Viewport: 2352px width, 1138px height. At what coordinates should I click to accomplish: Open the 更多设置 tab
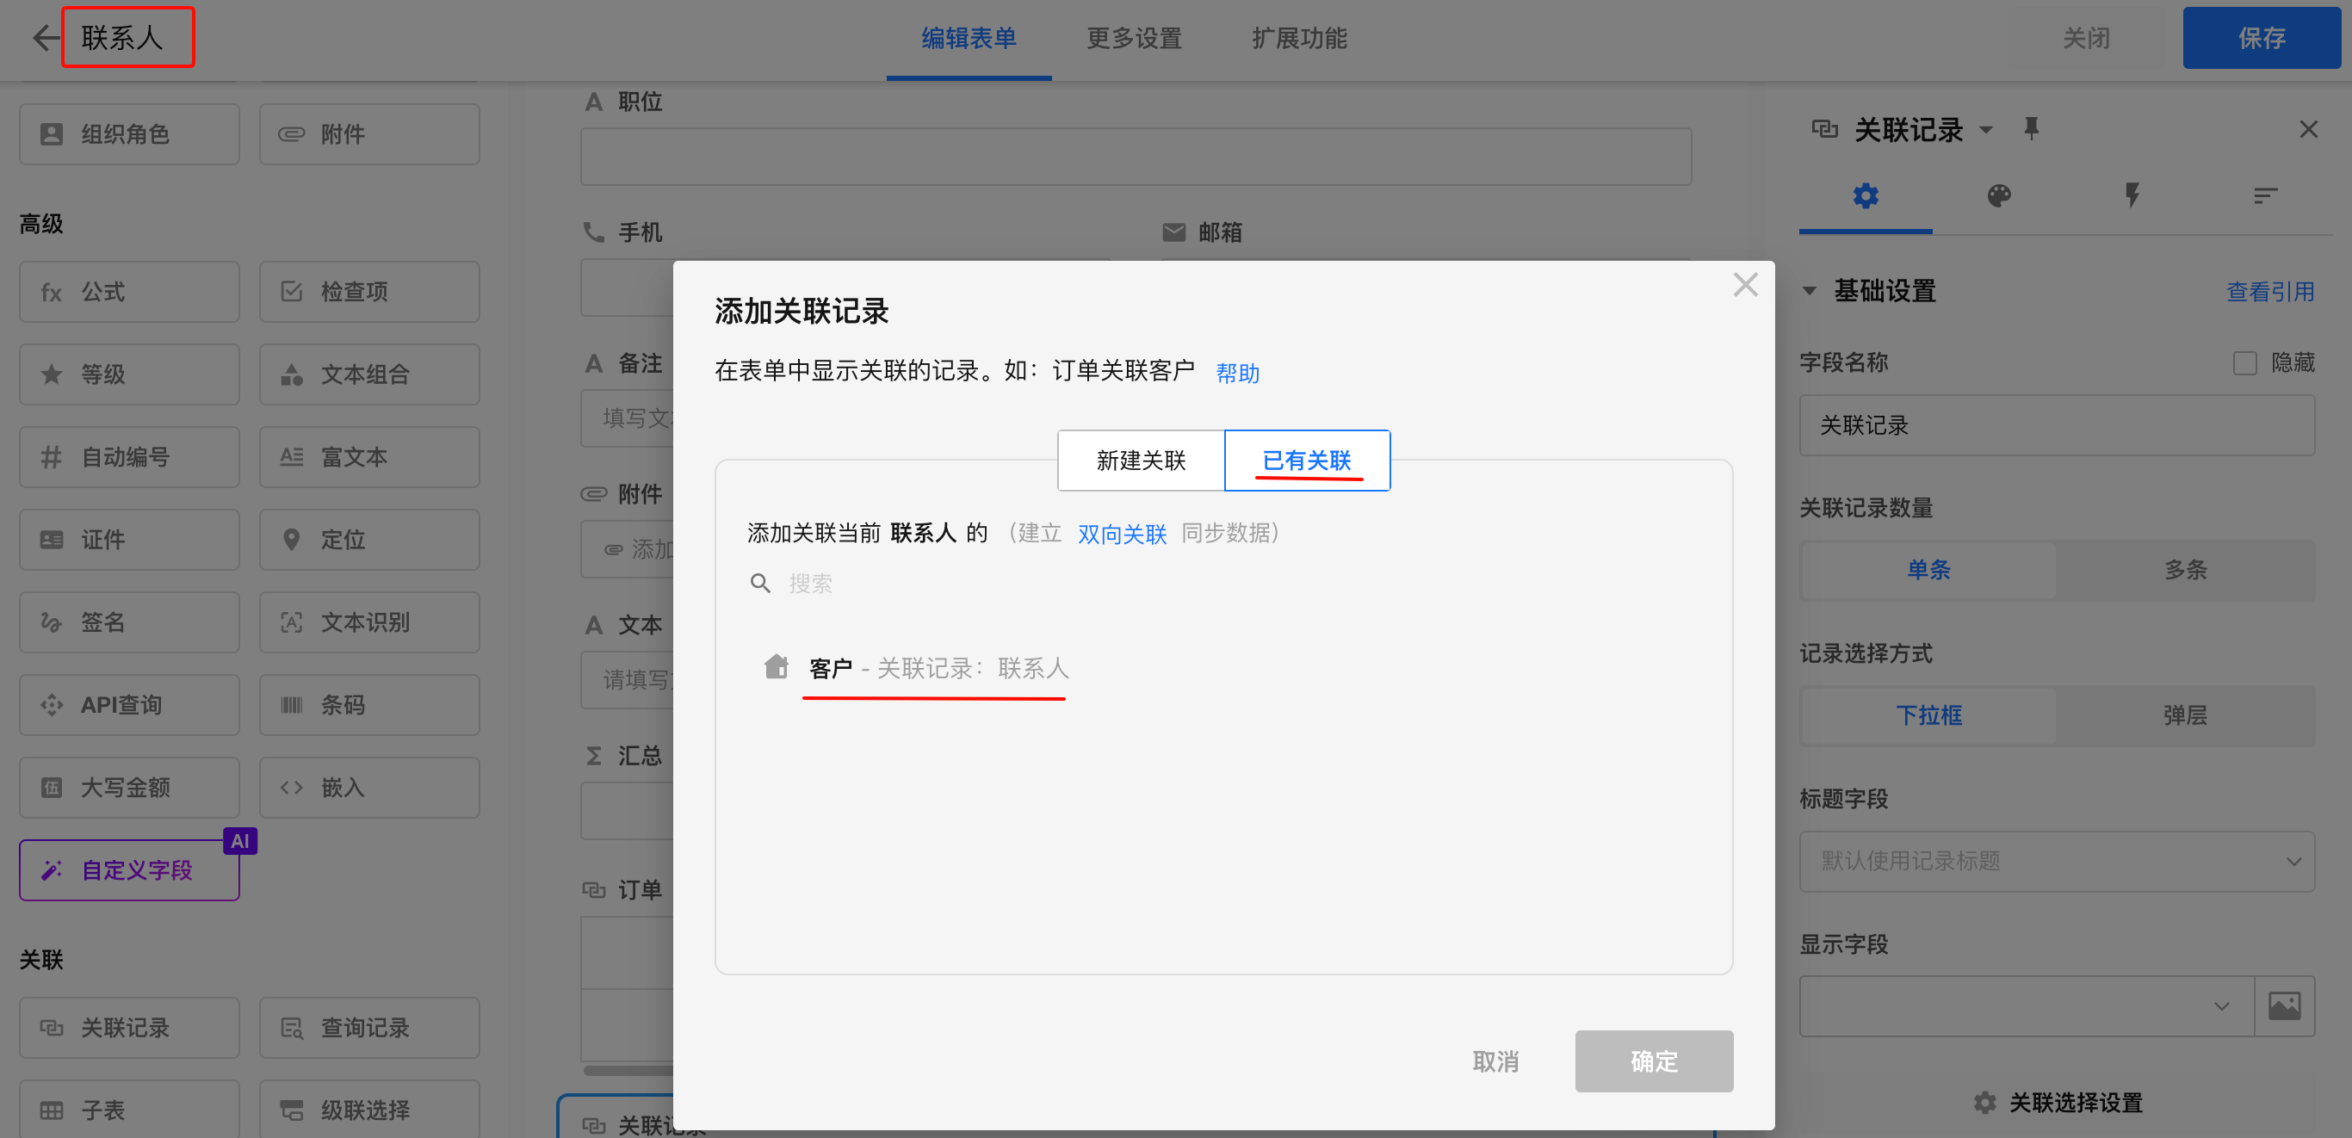[x=1134, y=39]
